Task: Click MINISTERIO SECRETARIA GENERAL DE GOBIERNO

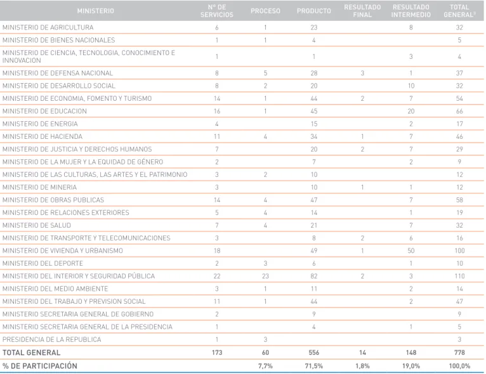Action: (x=78, y=314)
